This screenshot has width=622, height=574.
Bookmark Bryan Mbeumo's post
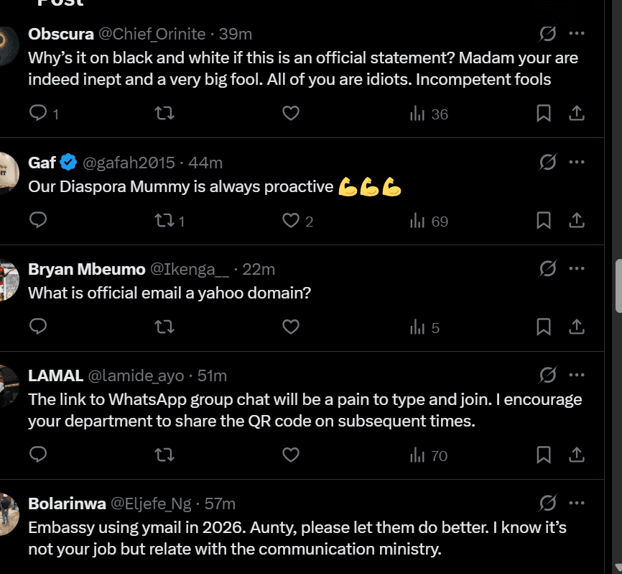click(x=544, y=327)
